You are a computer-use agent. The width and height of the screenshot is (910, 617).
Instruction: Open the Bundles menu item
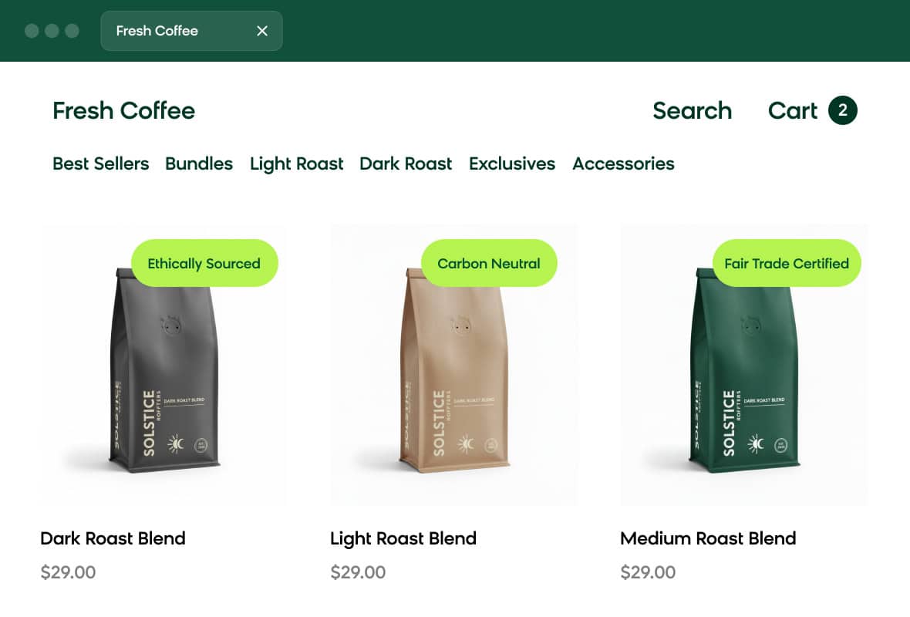coord(199,164)
